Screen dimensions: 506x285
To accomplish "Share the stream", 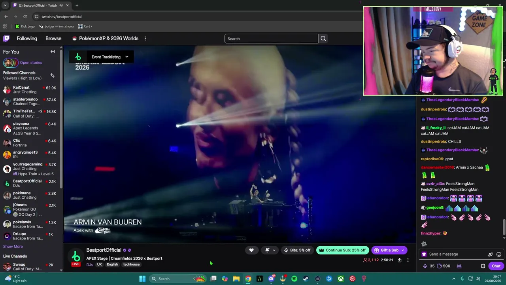I will [399, 260].
